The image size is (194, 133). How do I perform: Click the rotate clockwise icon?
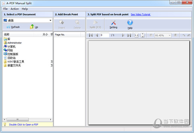pos(189,35)
